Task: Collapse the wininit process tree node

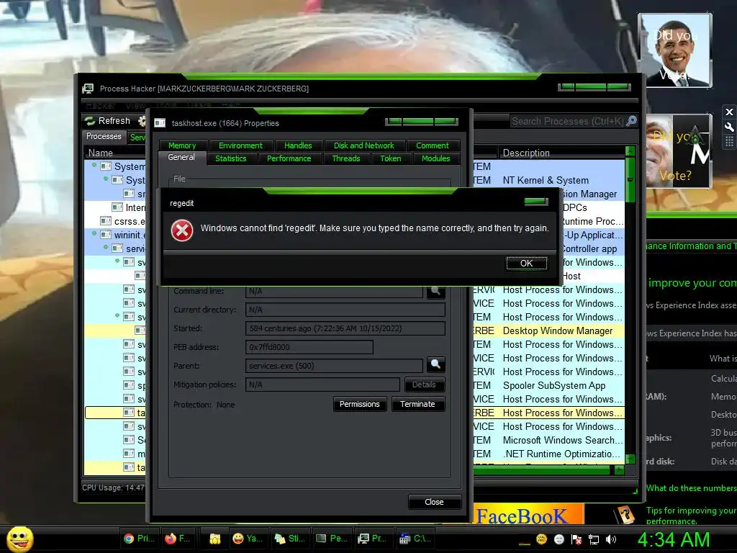Action: pos(94,233)
